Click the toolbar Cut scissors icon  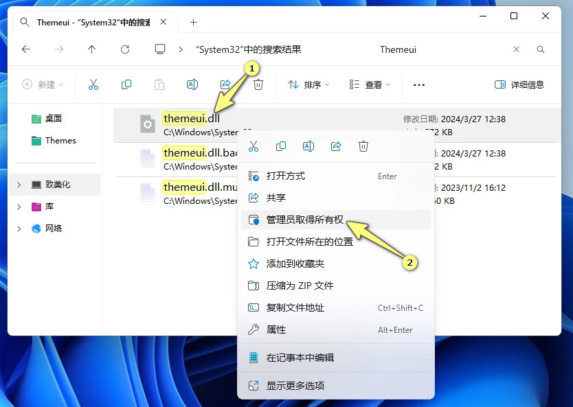coord(93,84)
